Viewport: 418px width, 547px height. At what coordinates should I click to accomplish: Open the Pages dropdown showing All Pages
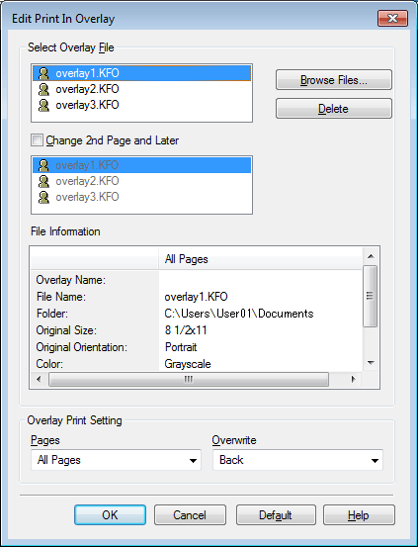pyautogui.click(x=116, y=460)
